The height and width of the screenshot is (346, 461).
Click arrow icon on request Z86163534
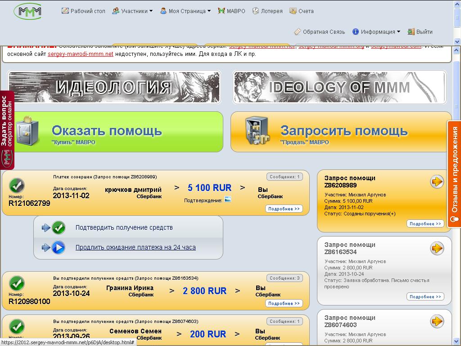point(437,248)
